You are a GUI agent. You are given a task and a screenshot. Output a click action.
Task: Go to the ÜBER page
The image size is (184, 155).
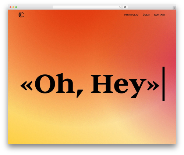[146, 15]
